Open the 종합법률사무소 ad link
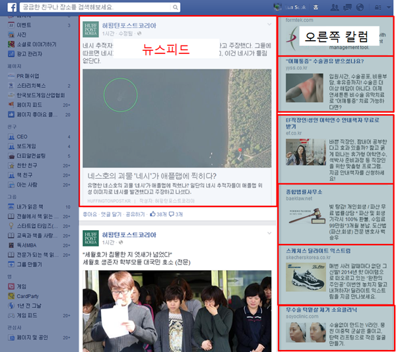This screenshot has width=396, height=352. pyautogui.click(x=304, y=192)
